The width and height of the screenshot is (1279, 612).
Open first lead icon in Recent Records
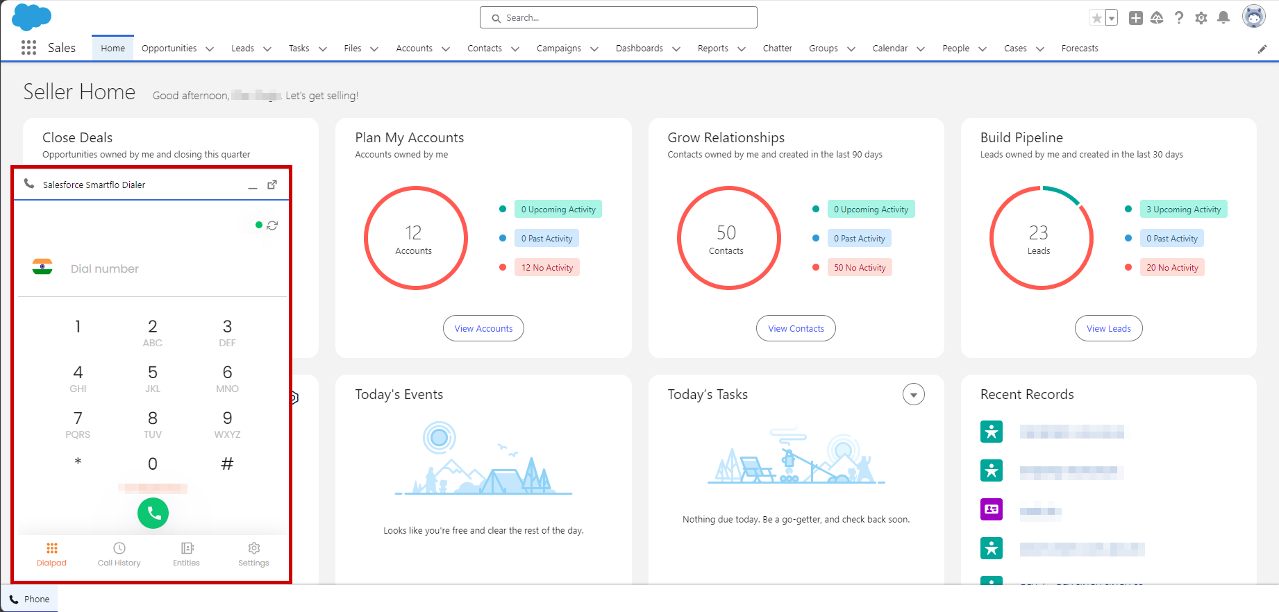(992, 432)
